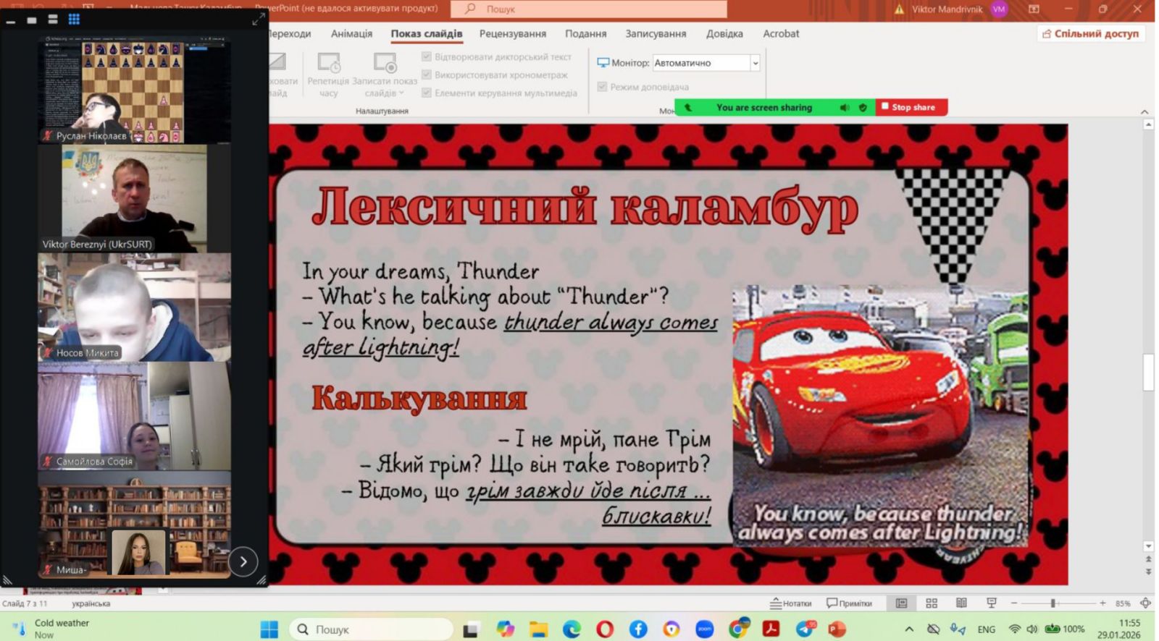Open the Монітор dropdown list

click(x=755, y=63)
